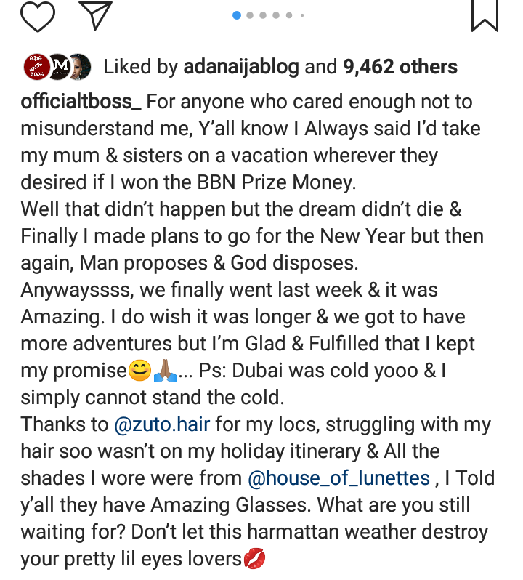
Task: Tap the kiss mark emoji ending the caption
Action: tap(255, 559)
